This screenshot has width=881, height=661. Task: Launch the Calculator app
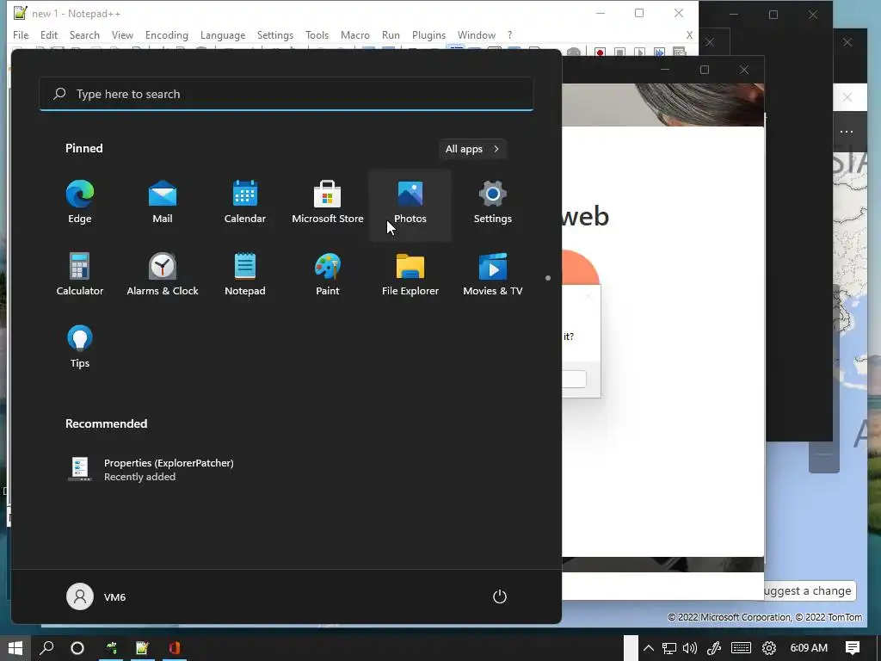80,275
